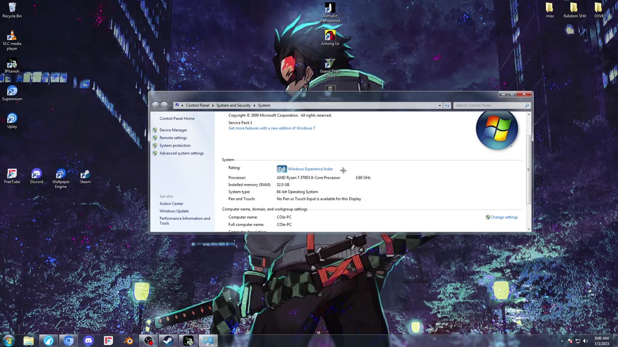618x347 pixels.
Task: Open Action Center under See also
Action: pos(171,203)
